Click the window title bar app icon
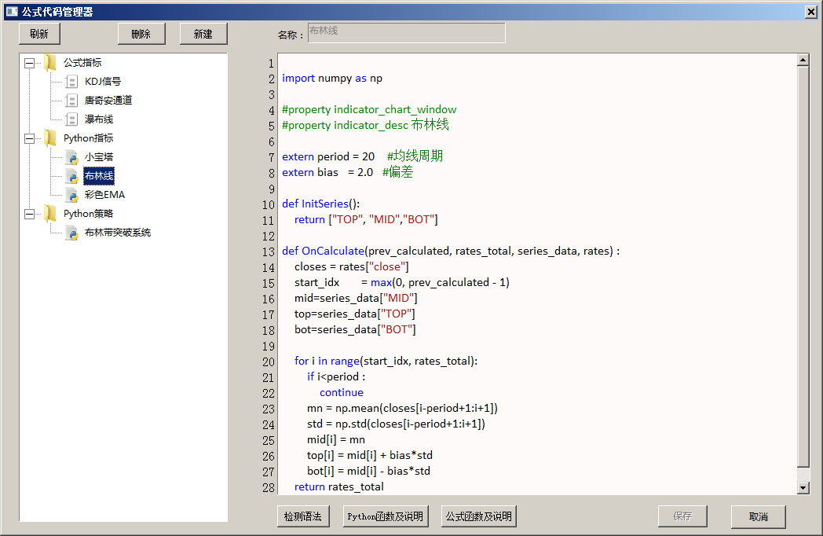The image size is (823, 536). [12, 12]
